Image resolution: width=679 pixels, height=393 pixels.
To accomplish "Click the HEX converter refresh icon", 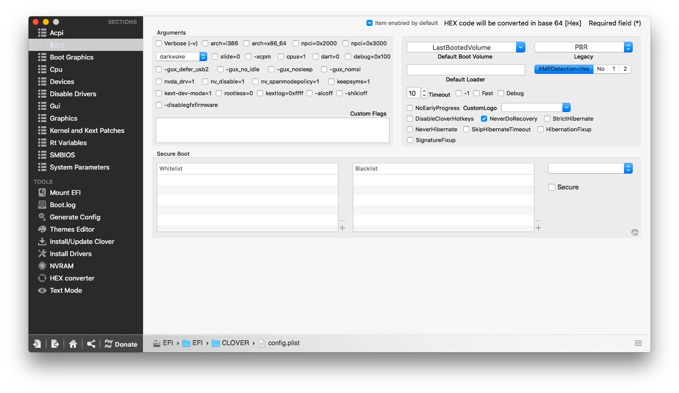I will [x=42, y=278].
